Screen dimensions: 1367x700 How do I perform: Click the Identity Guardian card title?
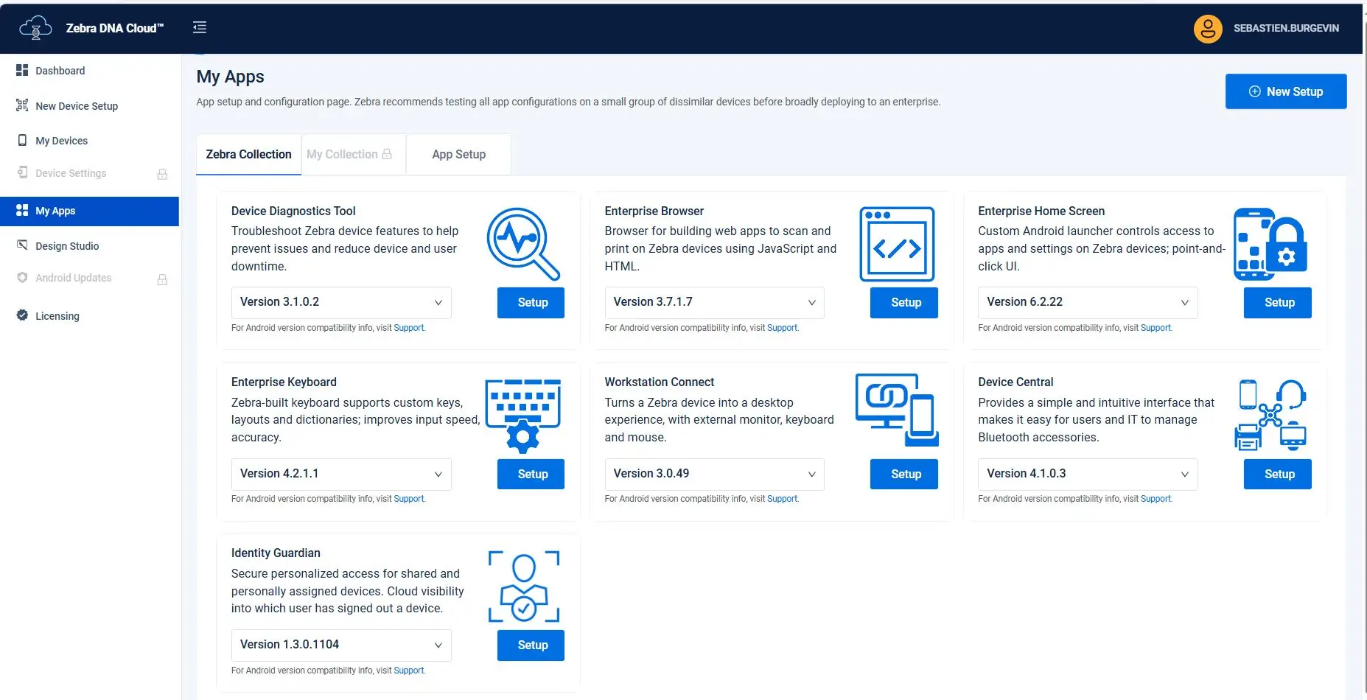tap(276, 553)
